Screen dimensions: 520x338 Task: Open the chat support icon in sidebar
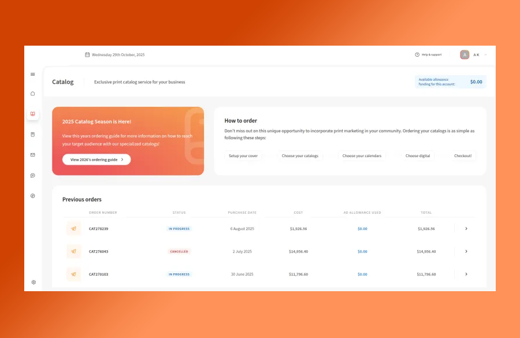coord(32,175)
